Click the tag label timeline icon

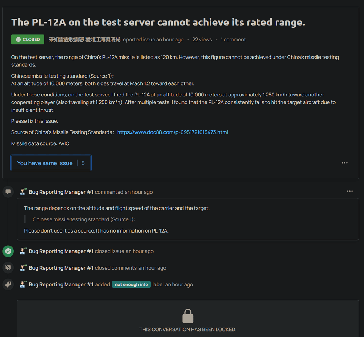pyautogui.click(x=8, y=285)
